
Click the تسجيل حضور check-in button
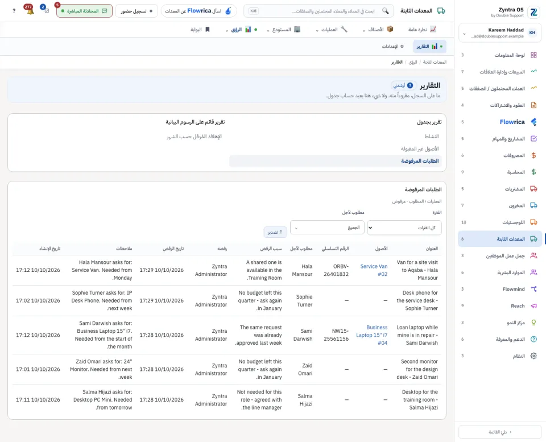(136, 11)
